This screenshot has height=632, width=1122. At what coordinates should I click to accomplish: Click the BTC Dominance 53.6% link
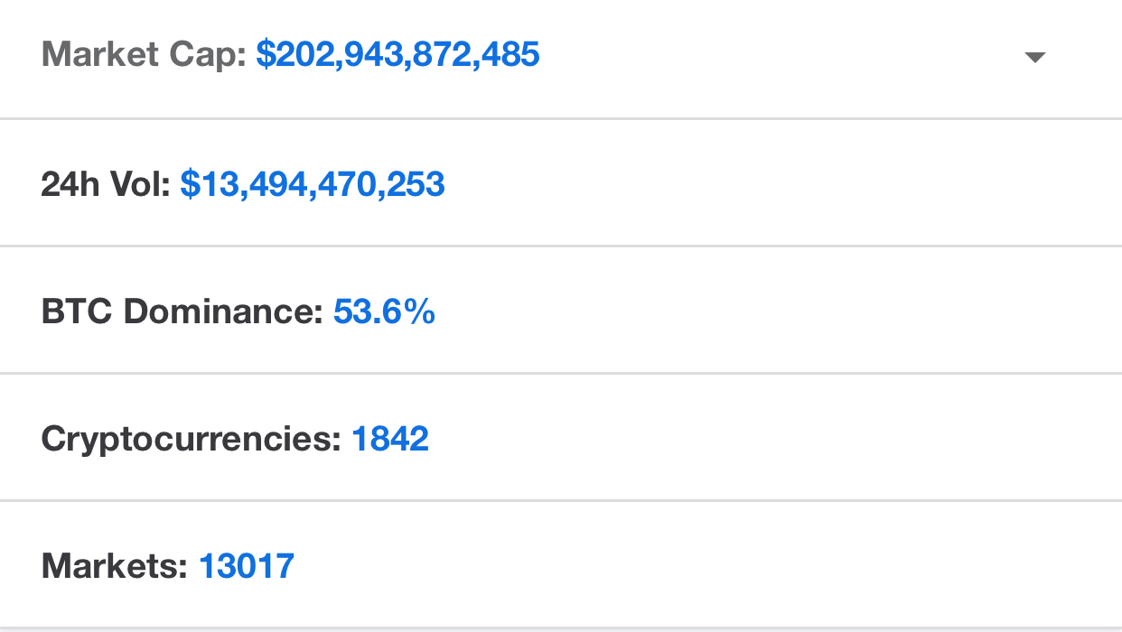tap(384, 312)
